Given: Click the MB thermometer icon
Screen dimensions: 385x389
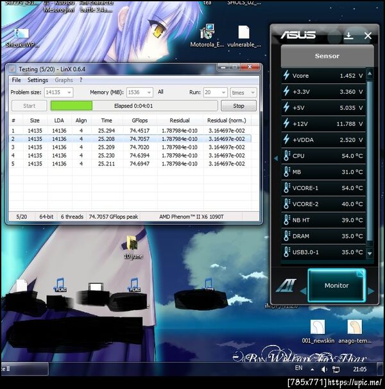Looking at the screenshot, I should tap(287, 172).
